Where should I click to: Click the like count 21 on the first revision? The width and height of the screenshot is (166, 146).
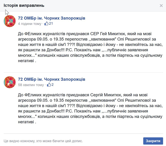click(x=51, y=24)
